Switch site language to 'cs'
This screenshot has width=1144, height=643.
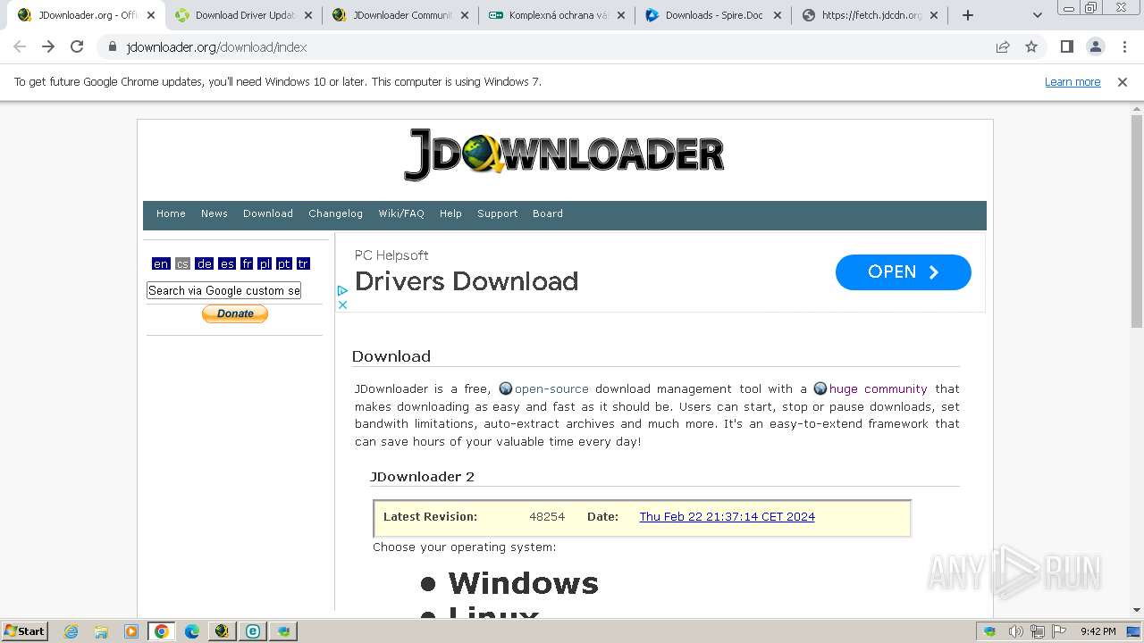click(x=182, y=263)
